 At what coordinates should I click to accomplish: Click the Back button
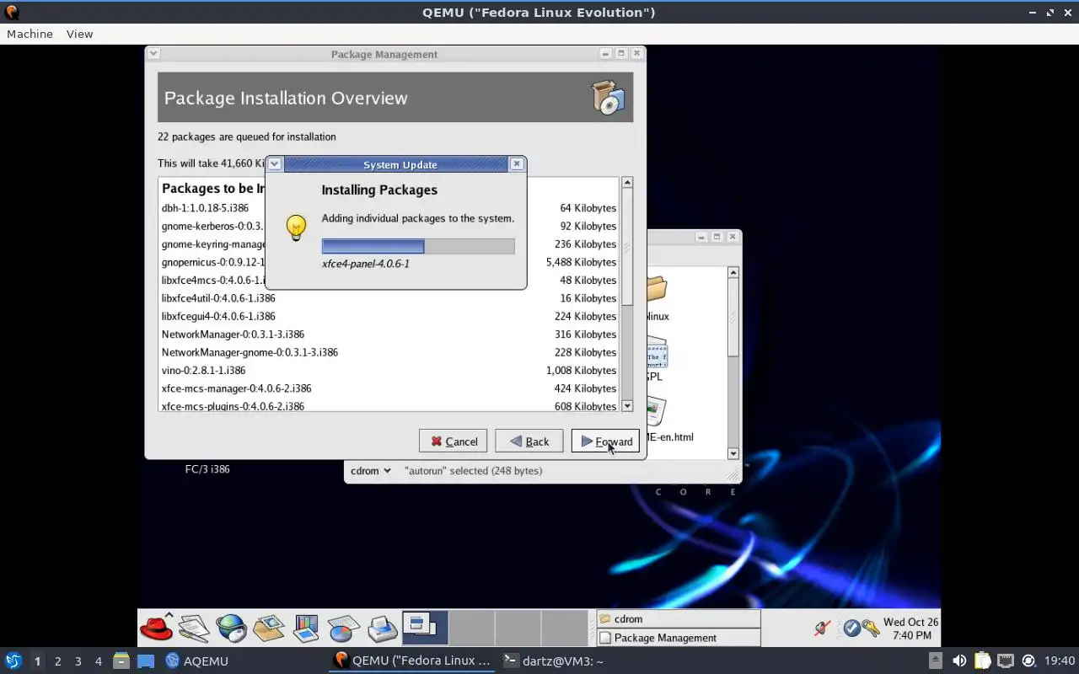(529, 441)
